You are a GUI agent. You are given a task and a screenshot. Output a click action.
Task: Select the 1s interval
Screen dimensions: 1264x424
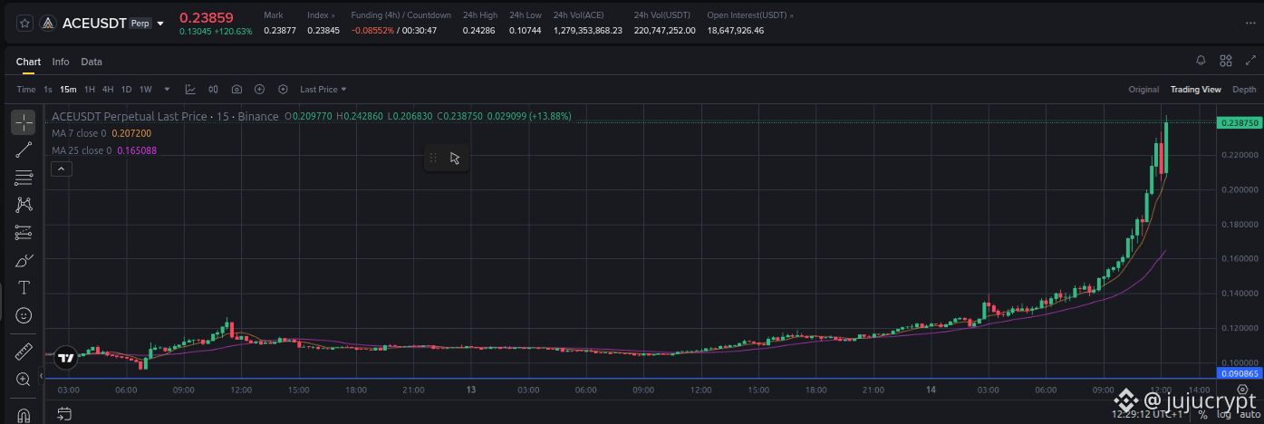pyautogui.click(x=48, y=90)
